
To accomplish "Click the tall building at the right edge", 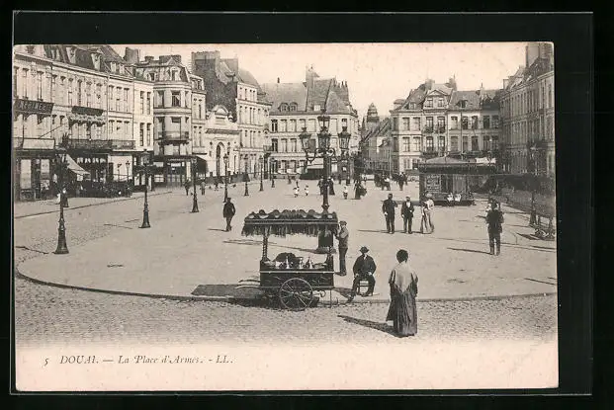I will [529, 114].
